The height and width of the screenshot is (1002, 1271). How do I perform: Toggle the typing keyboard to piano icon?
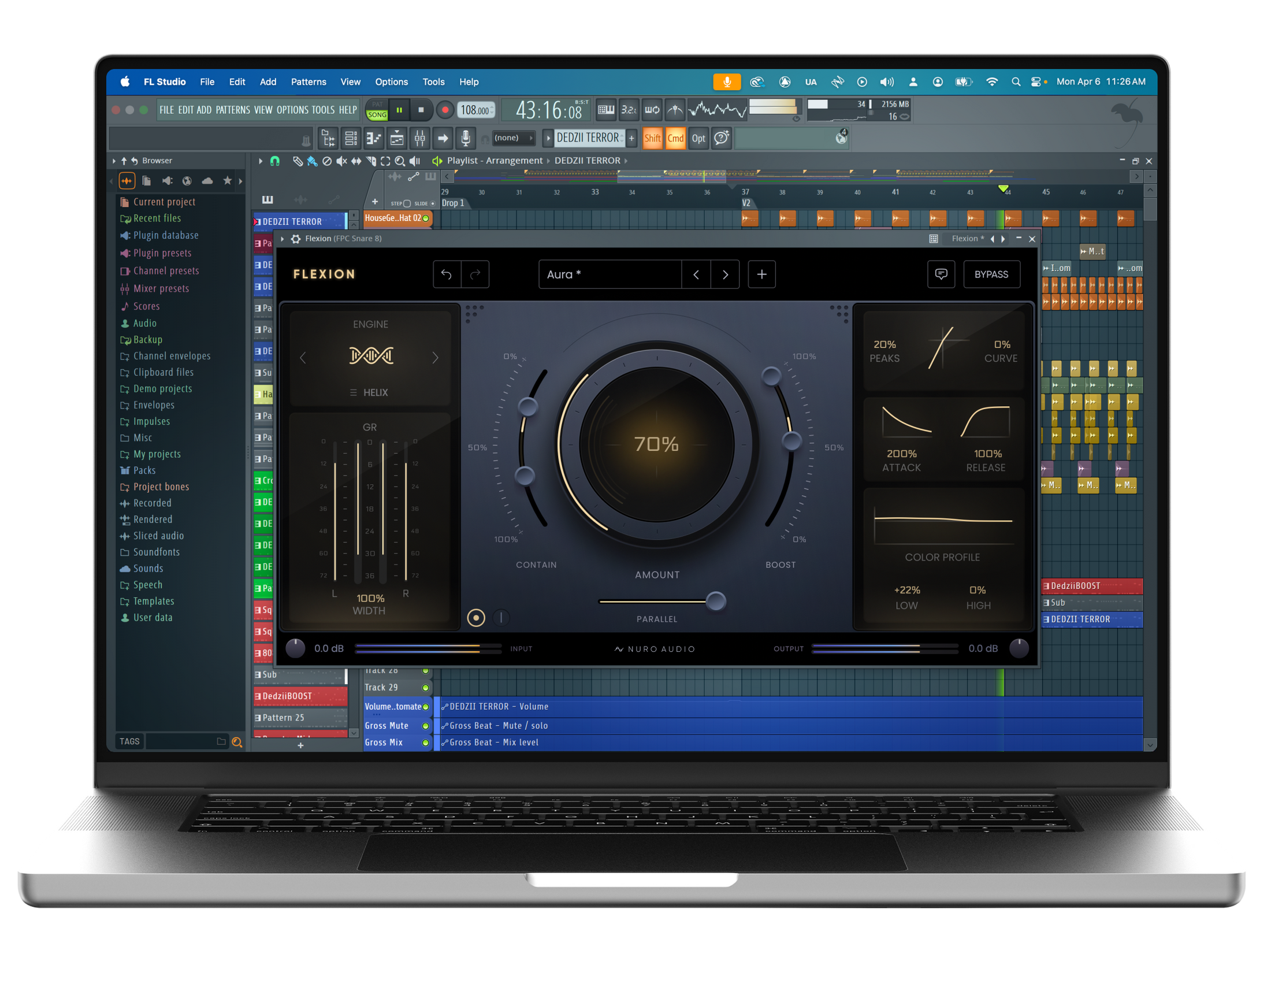606,109
